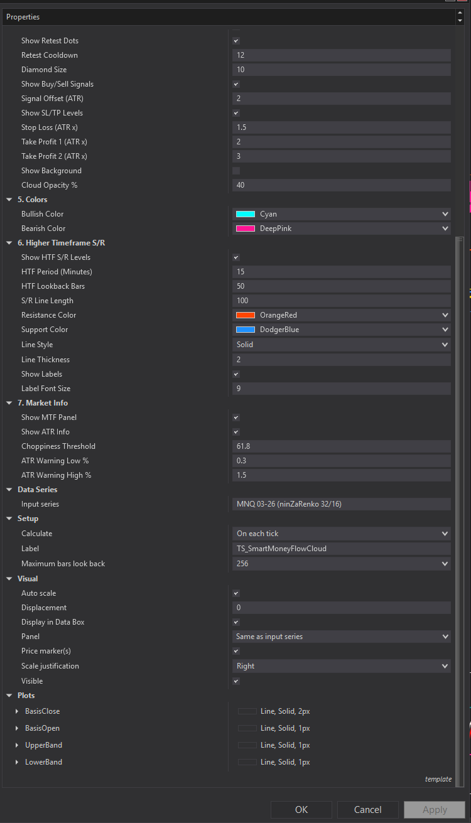Click the DeepPink color swatch
The image size is (471, 823).
pyautogui.click(x=246, y=229)
